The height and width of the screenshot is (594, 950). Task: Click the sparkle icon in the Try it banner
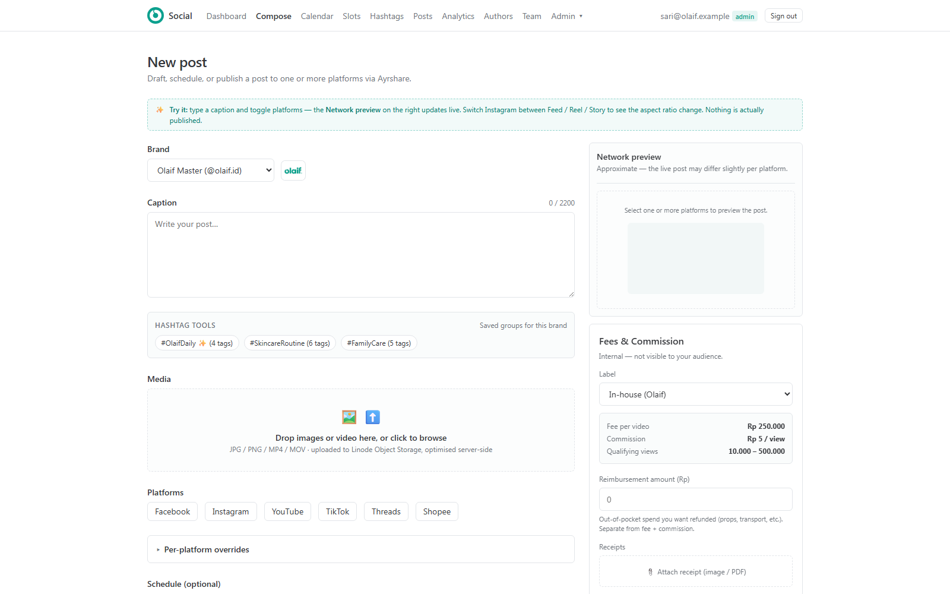click(160, 110)
